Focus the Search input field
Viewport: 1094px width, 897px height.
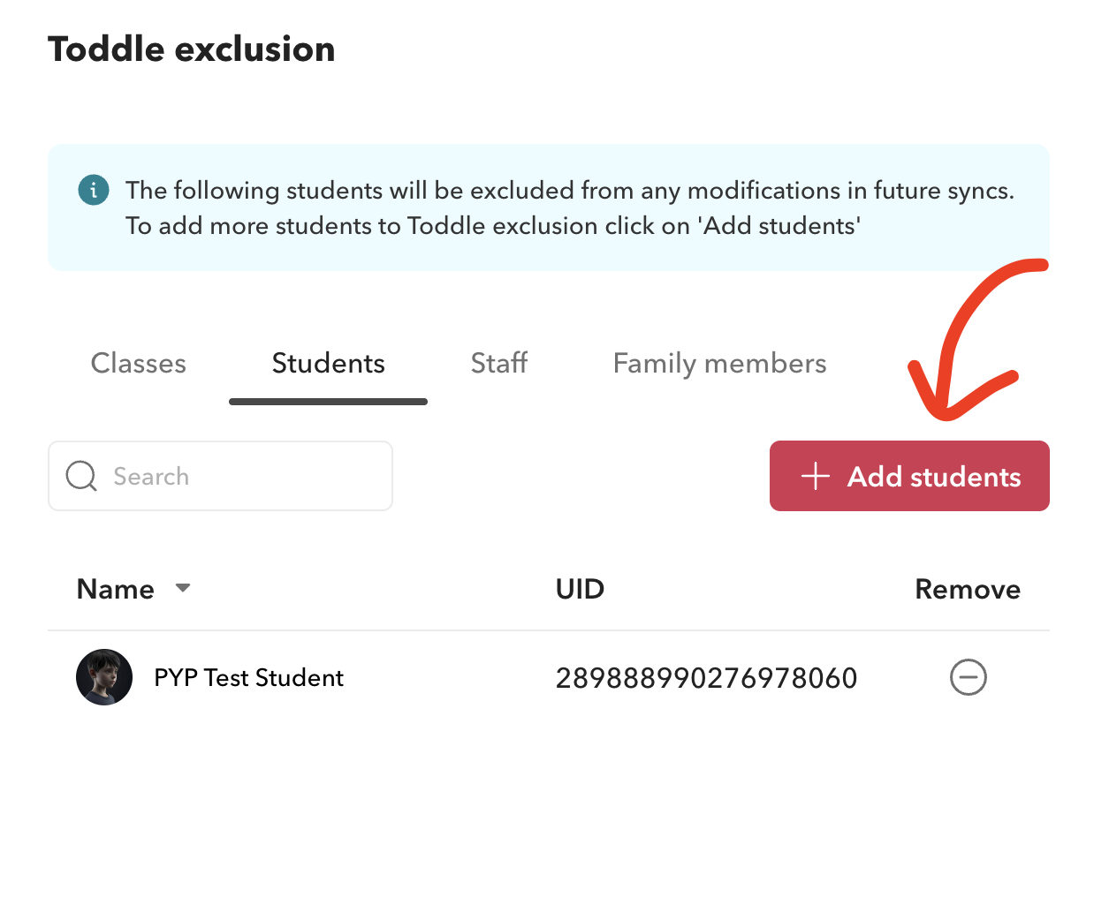(x=239, y=476)
